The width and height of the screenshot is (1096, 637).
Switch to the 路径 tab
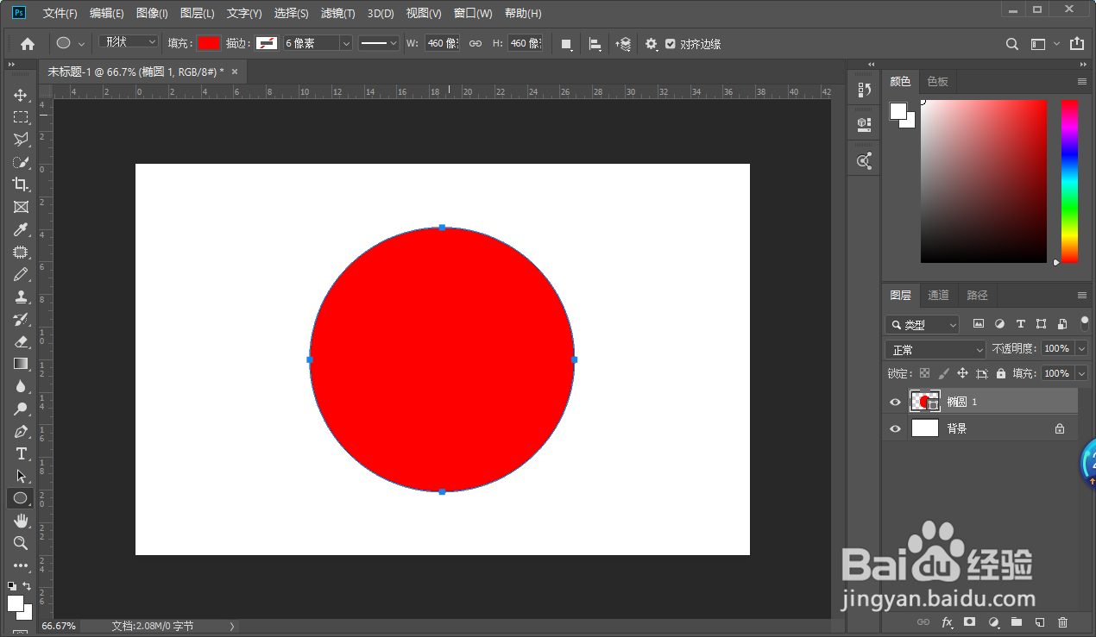tap(977, 295)
